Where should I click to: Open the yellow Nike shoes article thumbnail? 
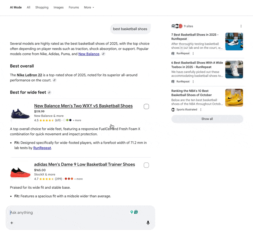click(x=234, y=98)
